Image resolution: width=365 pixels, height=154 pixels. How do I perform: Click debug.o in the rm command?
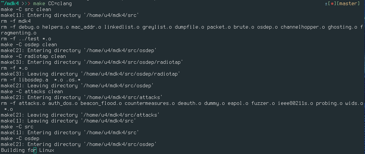click(29, 27)
